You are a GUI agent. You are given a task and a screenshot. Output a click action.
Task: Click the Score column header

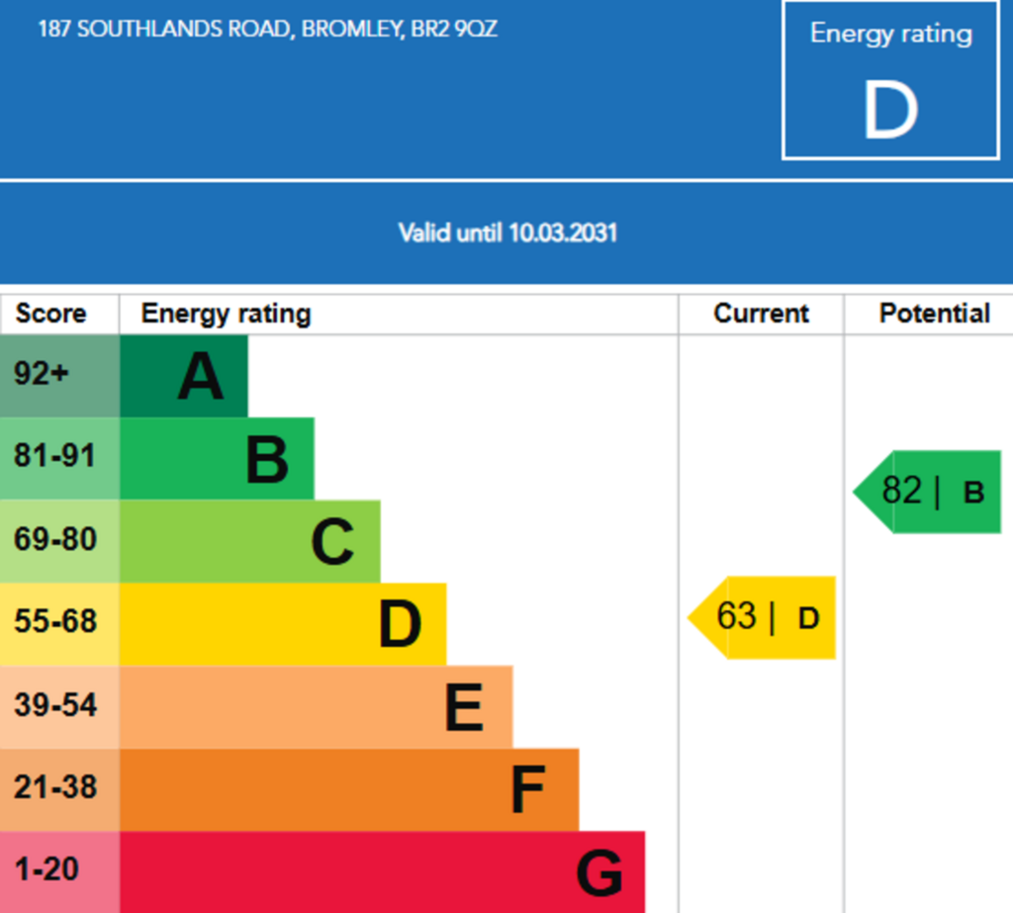click(x=51, y=314)
